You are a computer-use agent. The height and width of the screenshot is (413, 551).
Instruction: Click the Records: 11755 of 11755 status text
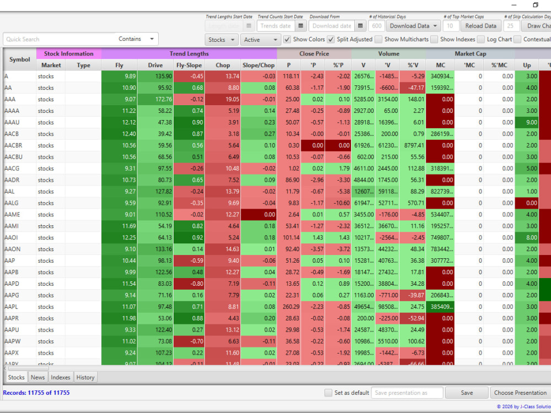pyautogui.click(x=36, y=393)
